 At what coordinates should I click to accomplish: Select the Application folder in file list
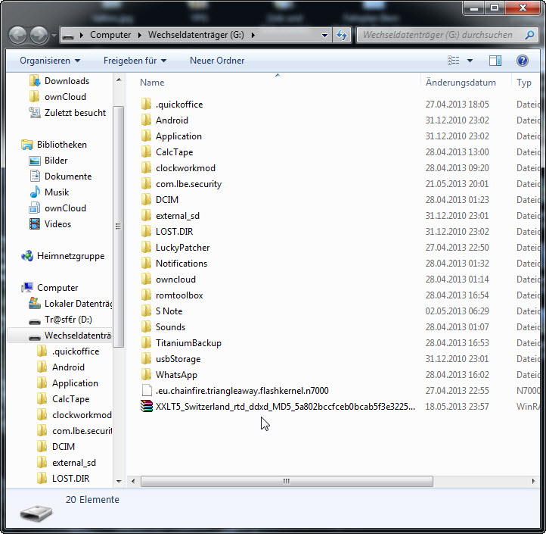(178, 136)
